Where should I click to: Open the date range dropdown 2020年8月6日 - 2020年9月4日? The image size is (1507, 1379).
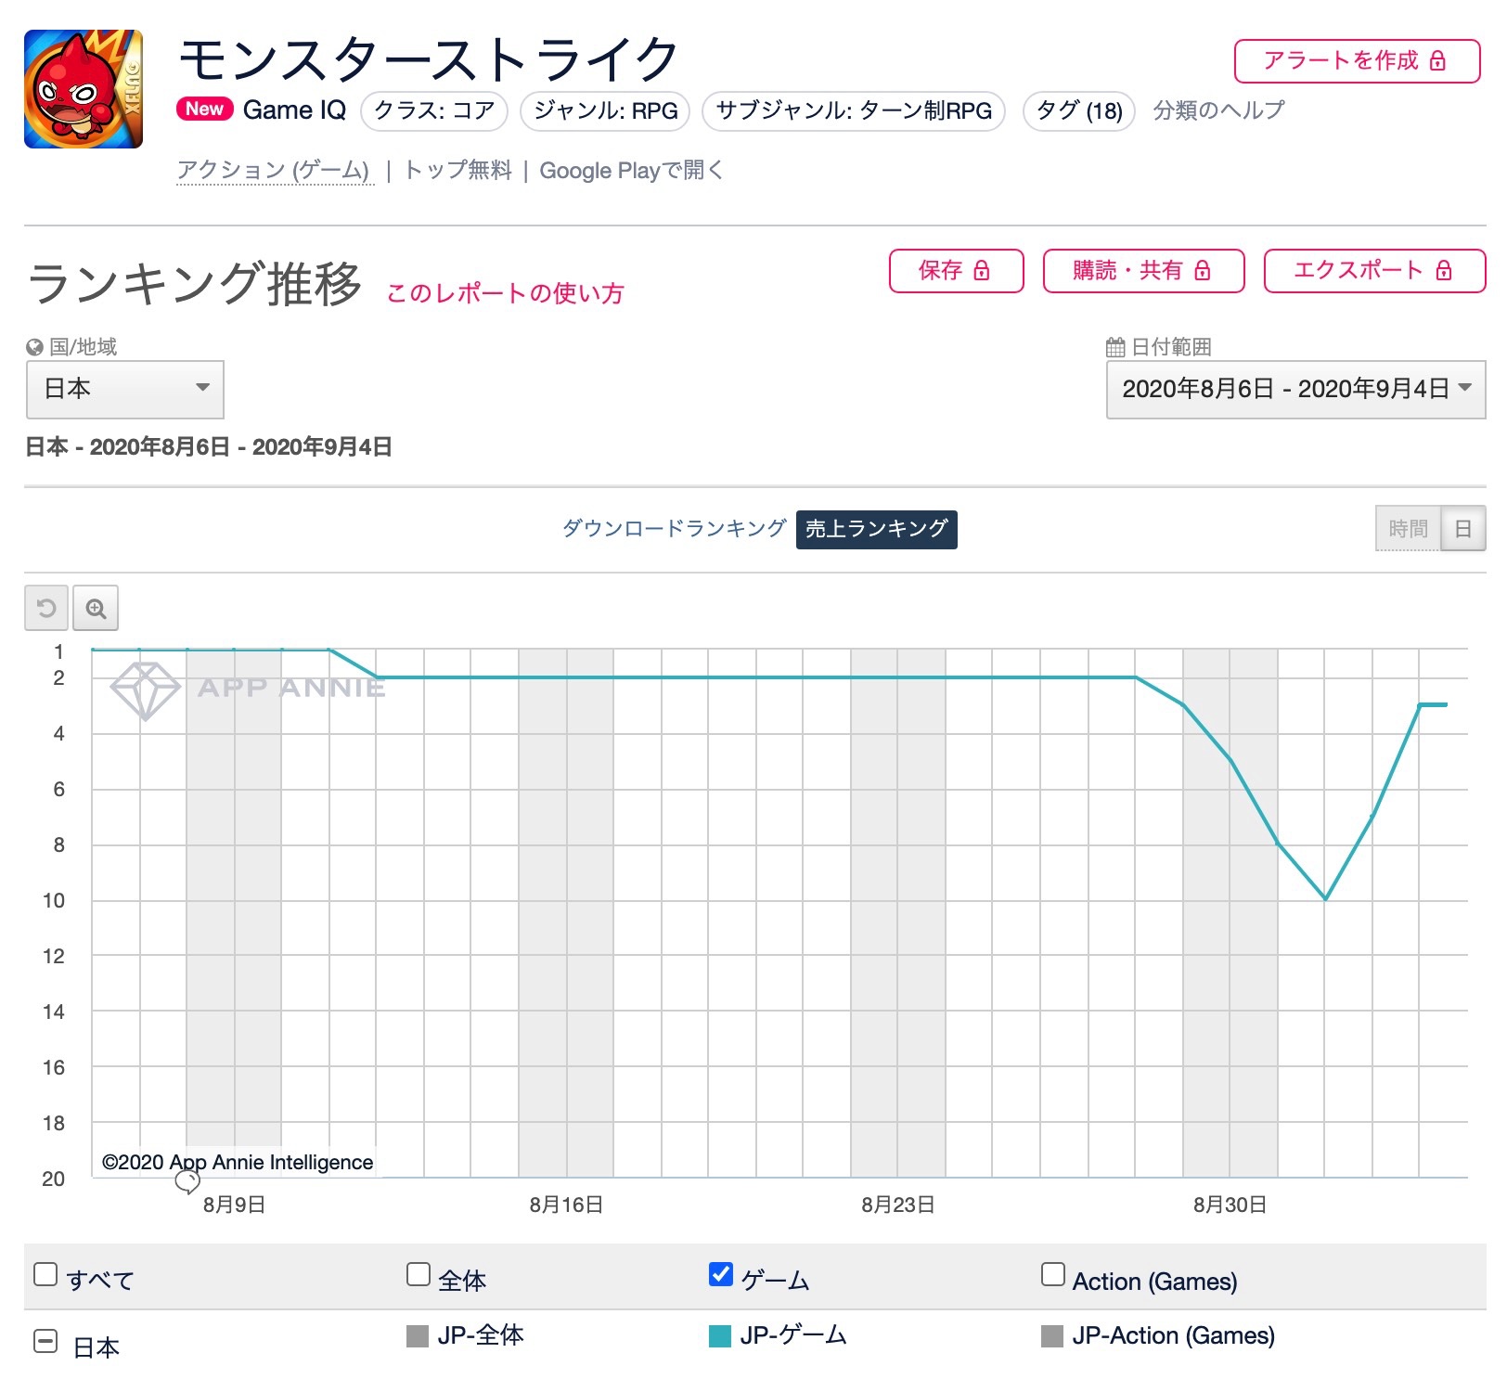(x=1295, y=389)
